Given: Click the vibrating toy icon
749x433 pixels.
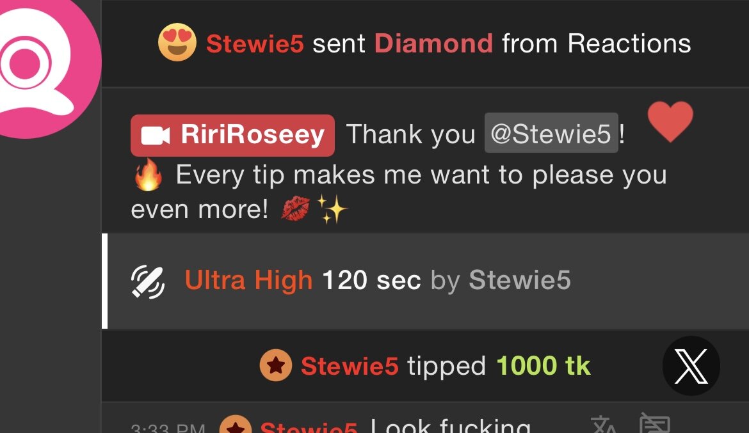Looking at the screenshot, I should 148,281.
